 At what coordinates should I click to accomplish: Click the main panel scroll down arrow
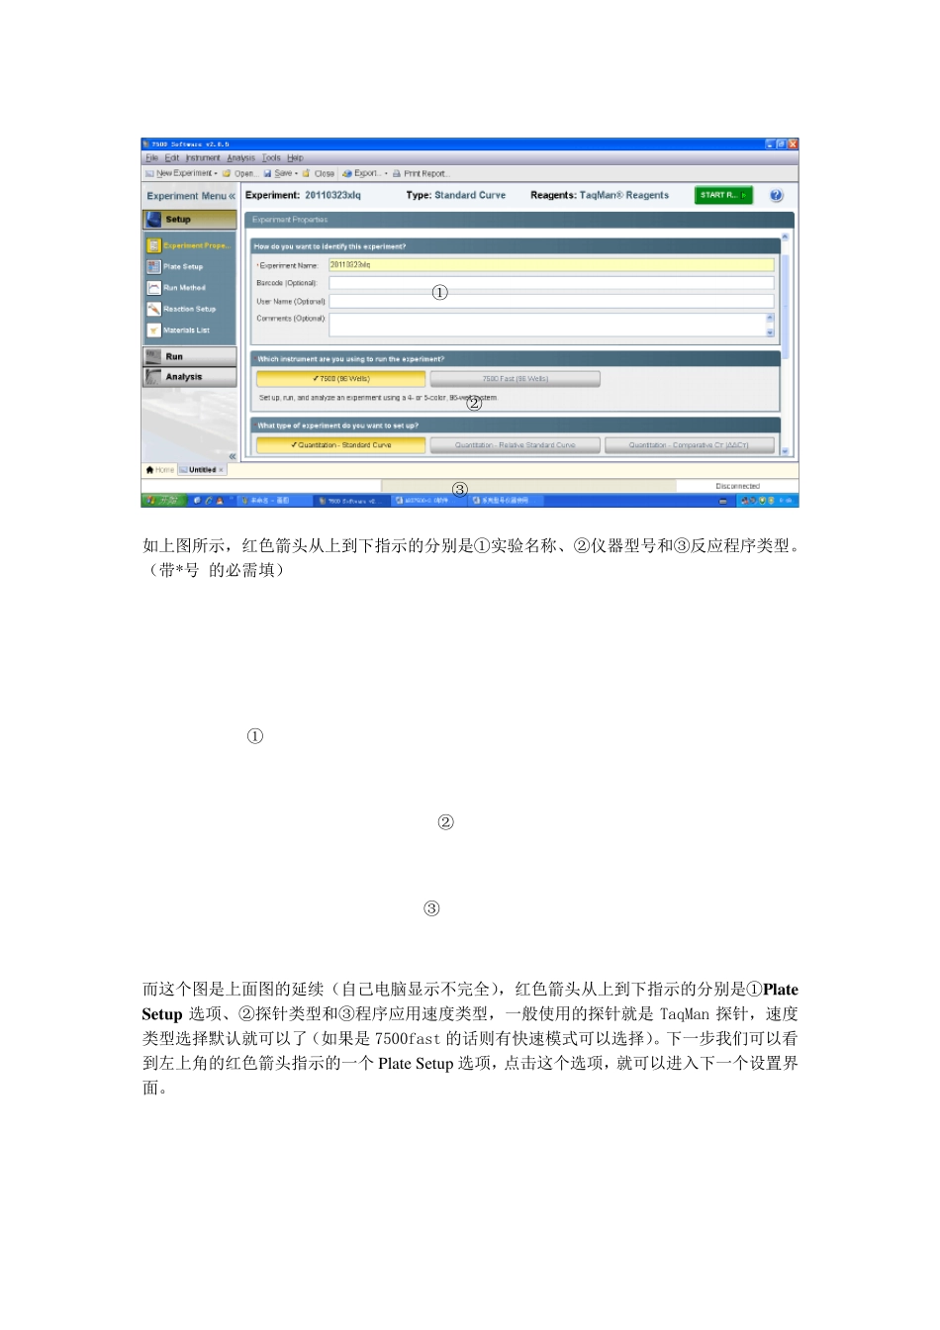pyautogui.click(x=786, y=450)
